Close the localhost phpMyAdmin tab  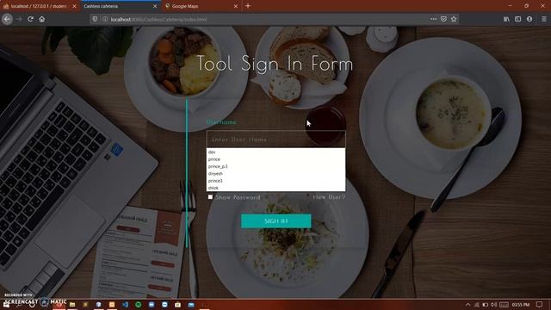coord(74,6)
